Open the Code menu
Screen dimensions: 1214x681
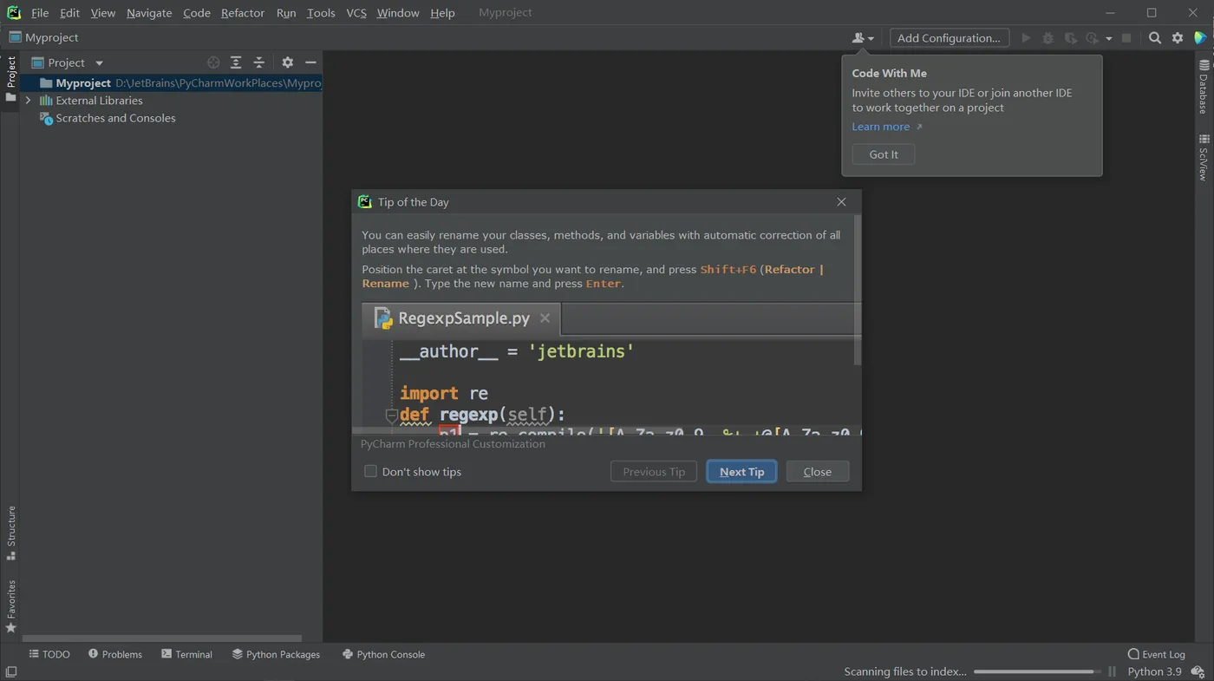tap(197, 13)
